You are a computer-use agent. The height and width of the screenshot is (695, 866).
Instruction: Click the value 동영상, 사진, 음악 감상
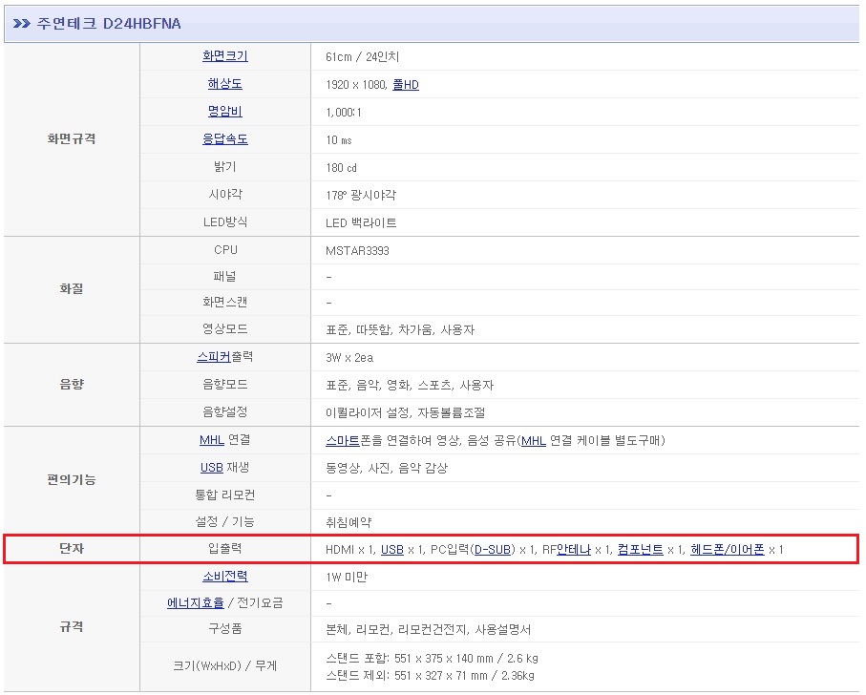(387, 469)
